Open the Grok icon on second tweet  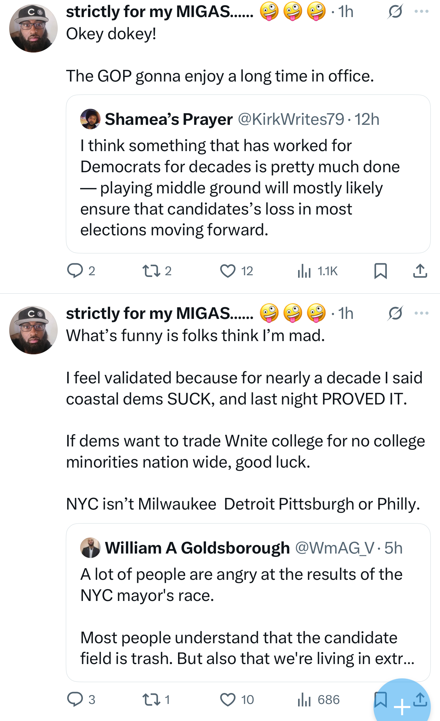[395, 313]
